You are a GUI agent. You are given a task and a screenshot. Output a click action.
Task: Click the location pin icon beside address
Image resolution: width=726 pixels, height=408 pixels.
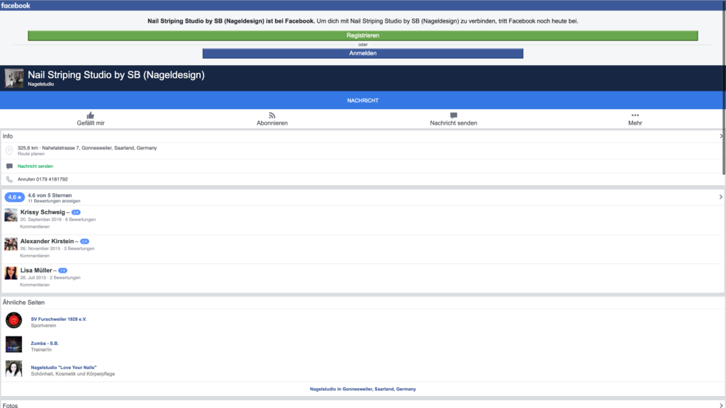(9, 150)
